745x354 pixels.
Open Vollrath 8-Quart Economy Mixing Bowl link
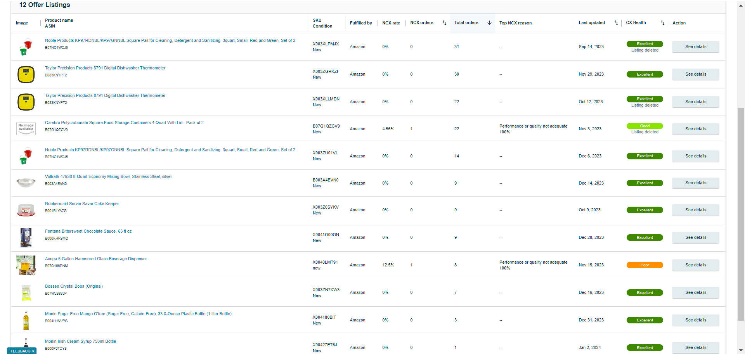pos(108,176)
